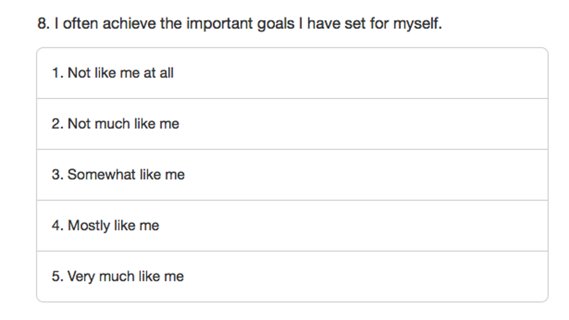The width and height of the screenshot is (569, 320).
Task: Tap the row labeled '4. Mostly like me'
Action: coord(292,225)
